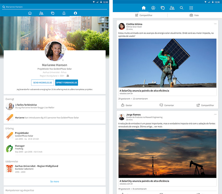Open options menu on Jorge Ramos's post
Image resolution: width=222 pixels, height=194 pixels.
[x=215, y=114]
